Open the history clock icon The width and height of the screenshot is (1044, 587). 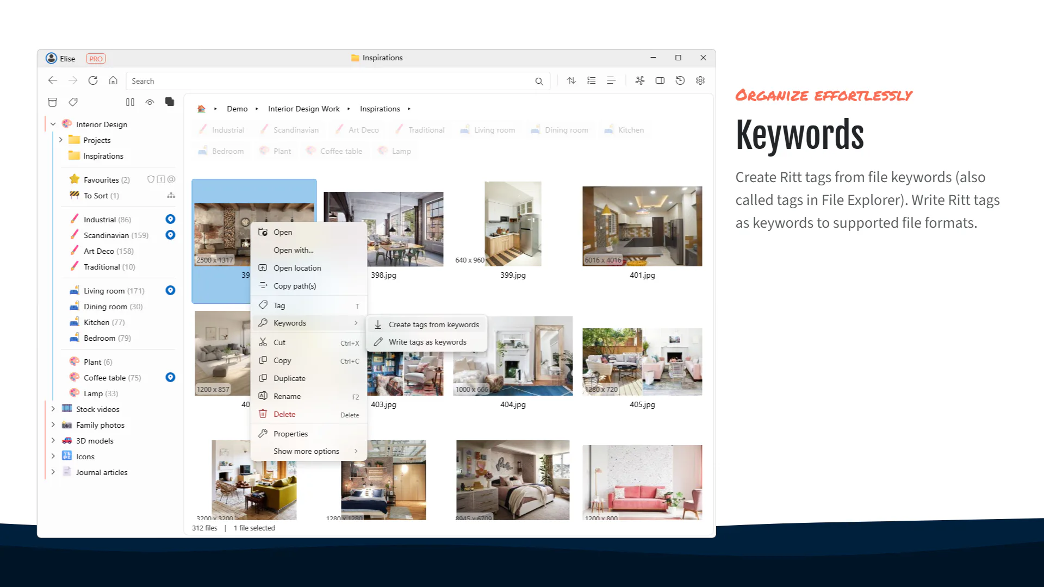(680, 80)
